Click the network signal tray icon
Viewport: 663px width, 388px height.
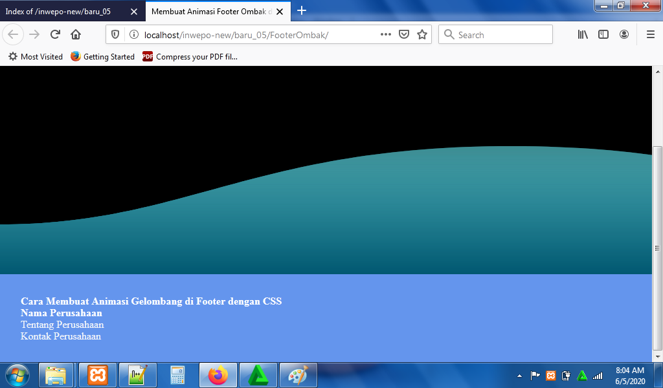[598, 375]
